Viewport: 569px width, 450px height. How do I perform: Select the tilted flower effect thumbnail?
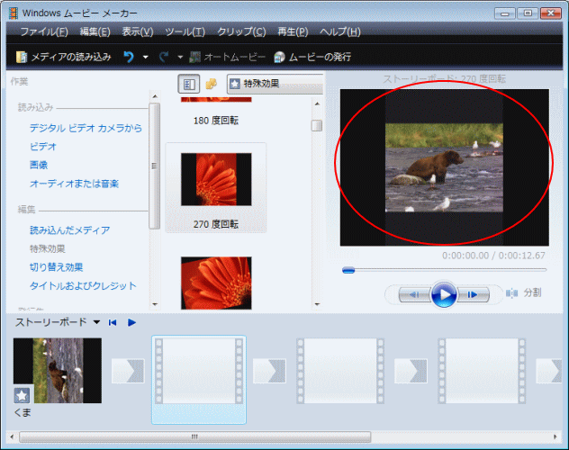pyautogui.click(x=216, y=283)
